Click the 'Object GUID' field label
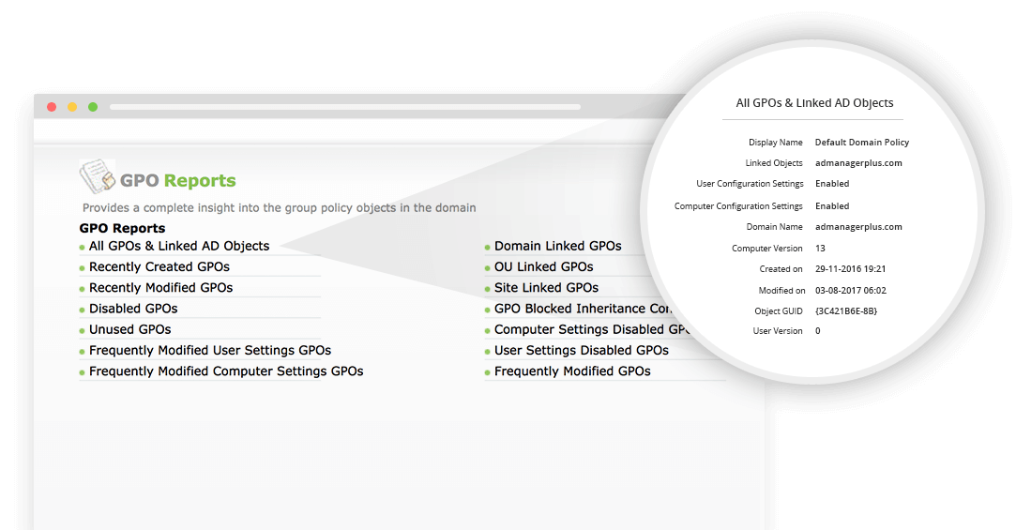Screen dimensions: 1016x530 779,311
